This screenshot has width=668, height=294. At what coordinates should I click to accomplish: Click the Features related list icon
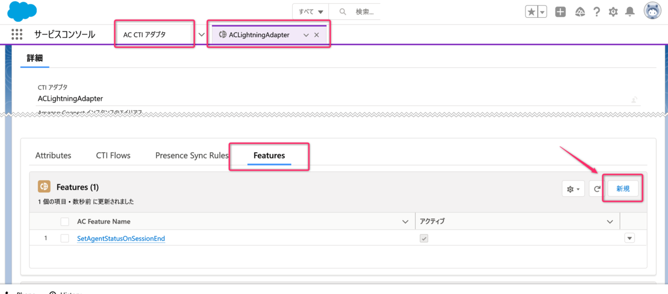pos(44,187)
